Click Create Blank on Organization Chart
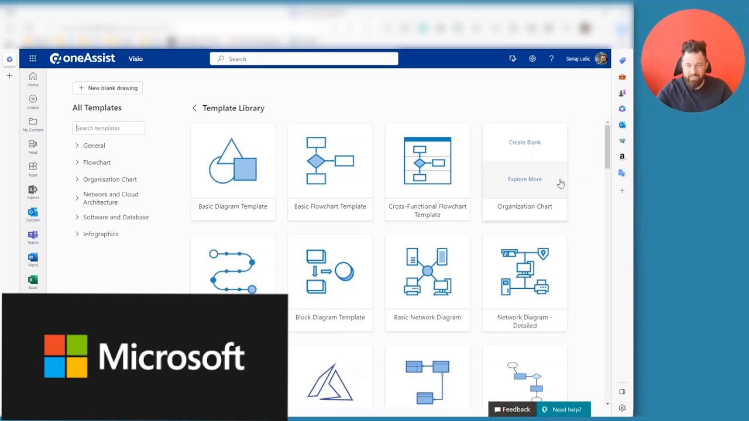This screenshot has height=421, width=749. tap(525, 142)
